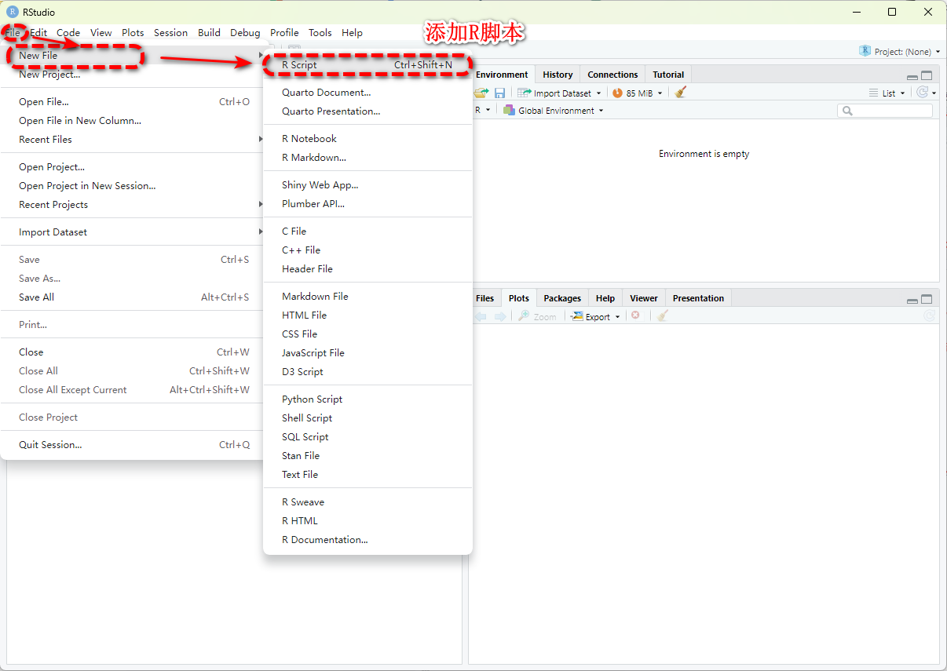Switch to the Presentation tab
Image resolution: width=947 pixels, height=671 pixels.
click(x=698, y=298)
